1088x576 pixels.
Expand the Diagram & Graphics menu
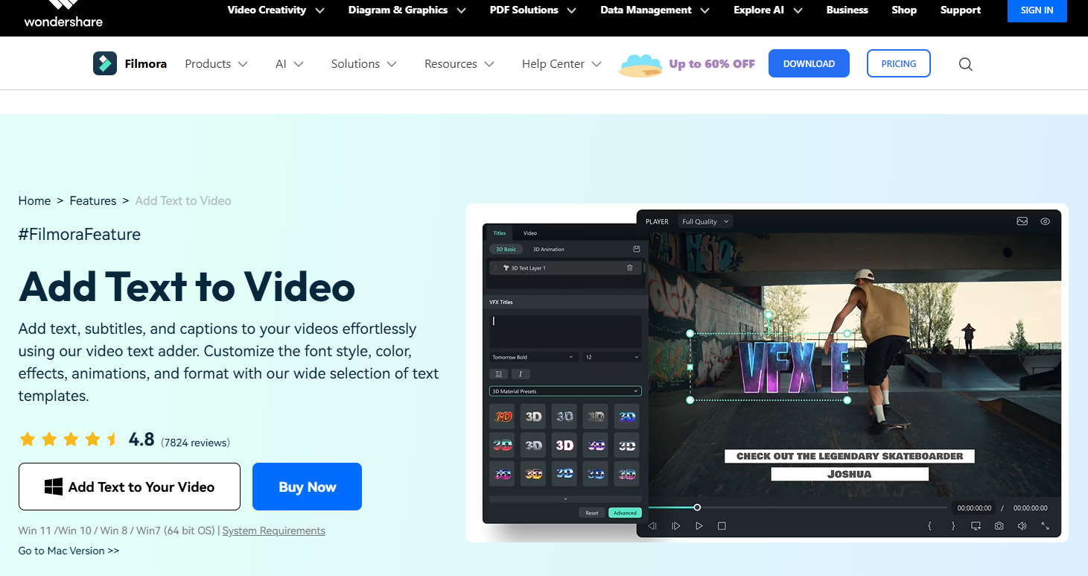[407, 10]
